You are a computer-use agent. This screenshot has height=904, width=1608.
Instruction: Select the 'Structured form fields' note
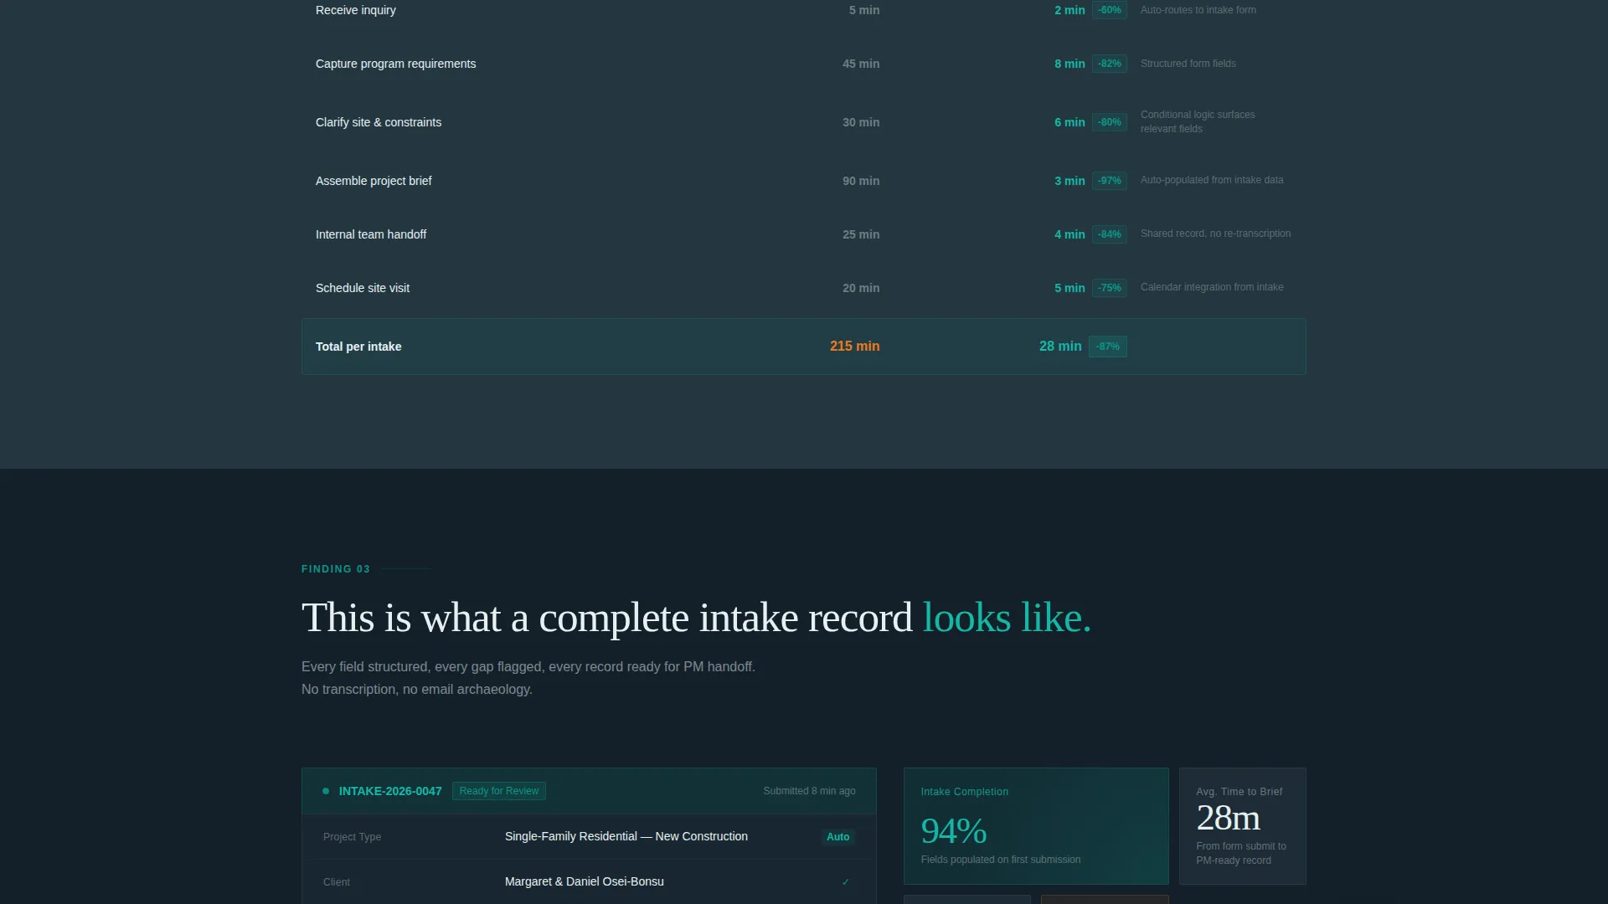1188,64
